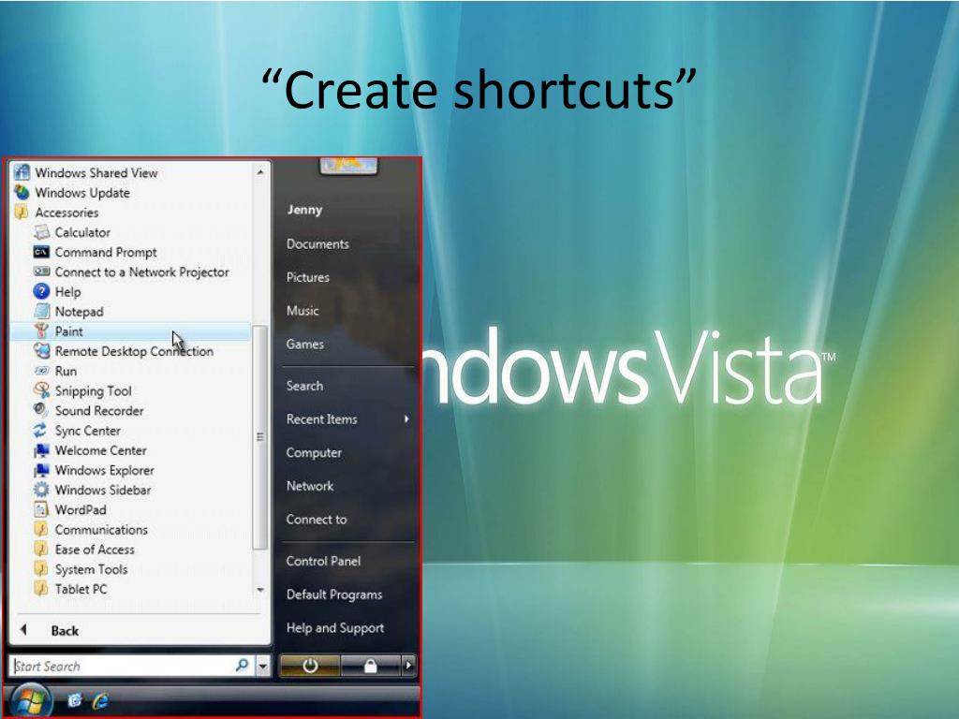
Task: Click the lock computer button
Action: point(370,666)
